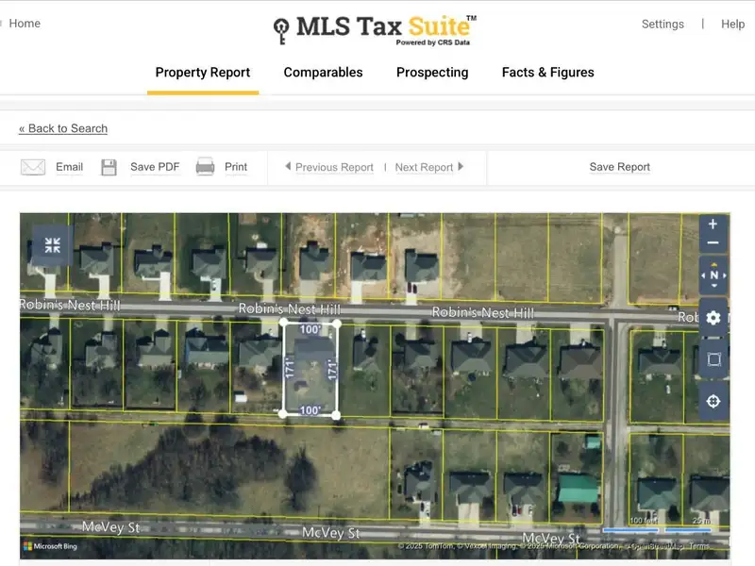Recenter map using crosshair locate icon
755x566 pixels.
pyautogui.click(x=713, y=401)
